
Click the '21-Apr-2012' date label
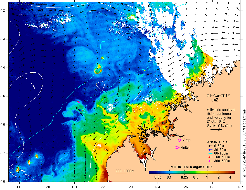click(x=218, y=96)
